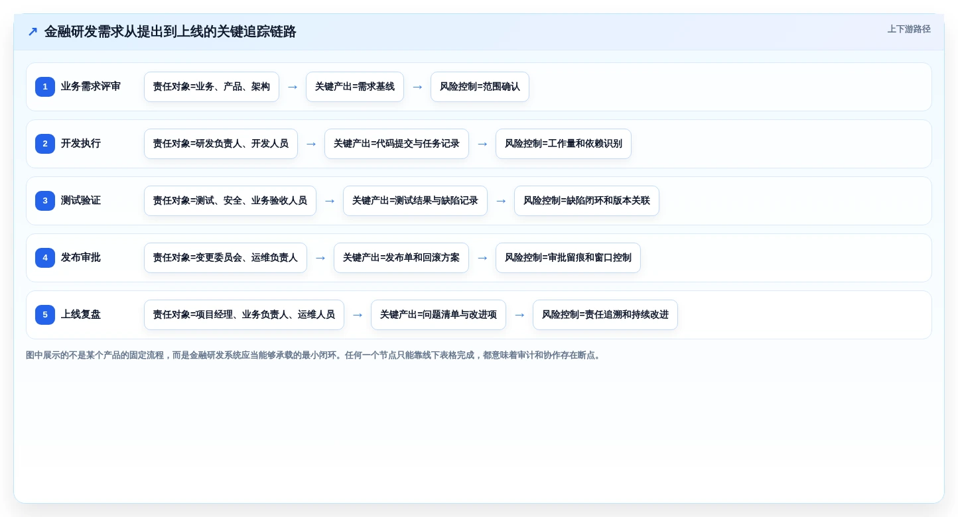Click the arrow after 关键产出=发布单和回滚方案
The width and height of the screenshot is (958, 517).
482,258
